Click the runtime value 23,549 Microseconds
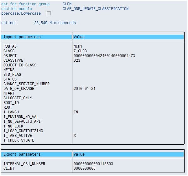 point(55,23)
